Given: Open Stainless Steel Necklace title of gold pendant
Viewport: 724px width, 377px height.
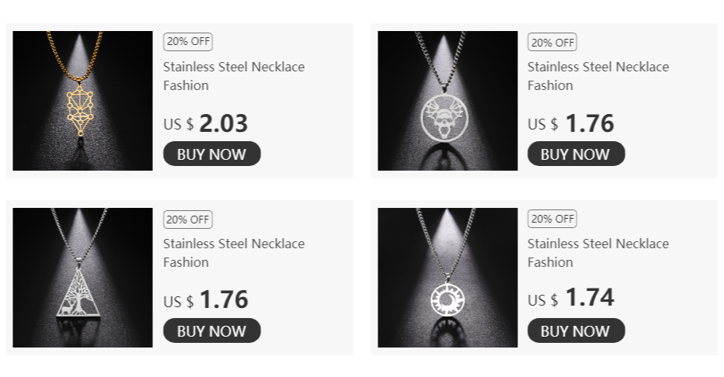Looking at the screenshot, I should coord(233,75).
